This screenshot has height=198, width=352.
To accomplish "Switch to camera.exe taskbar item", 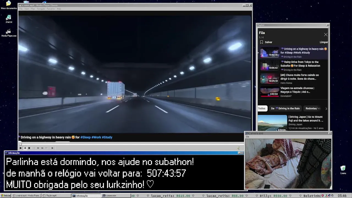I will tap(116, 196).
